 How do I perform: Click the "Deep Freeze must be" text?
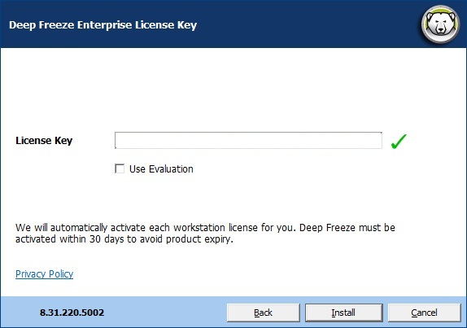[347, 228]
